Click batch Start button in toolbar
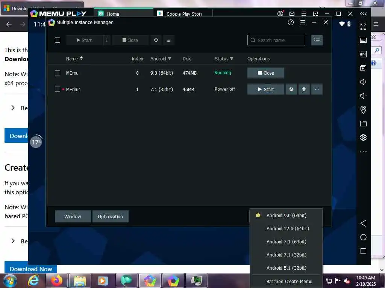 tap(85, 40)
